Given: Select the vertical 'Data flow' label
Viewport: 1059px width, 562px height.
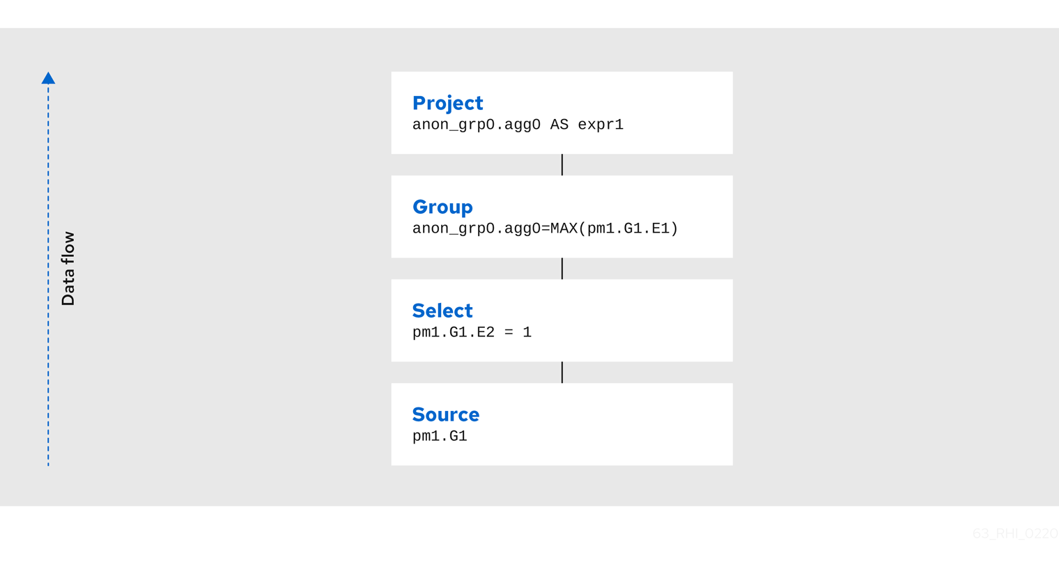Looking at the screenshot, I should [68, 269].
